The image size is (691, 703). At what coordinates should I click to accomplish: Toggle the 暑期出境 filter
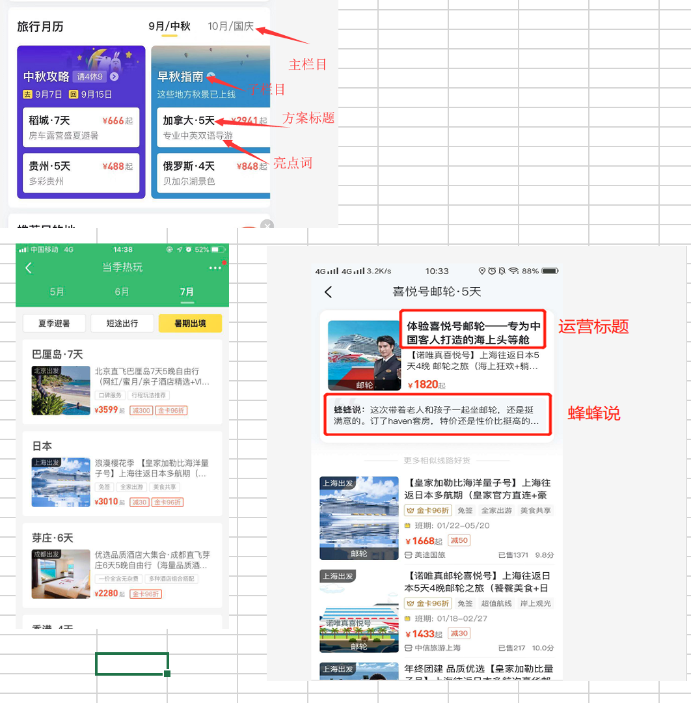click(190, 323)
